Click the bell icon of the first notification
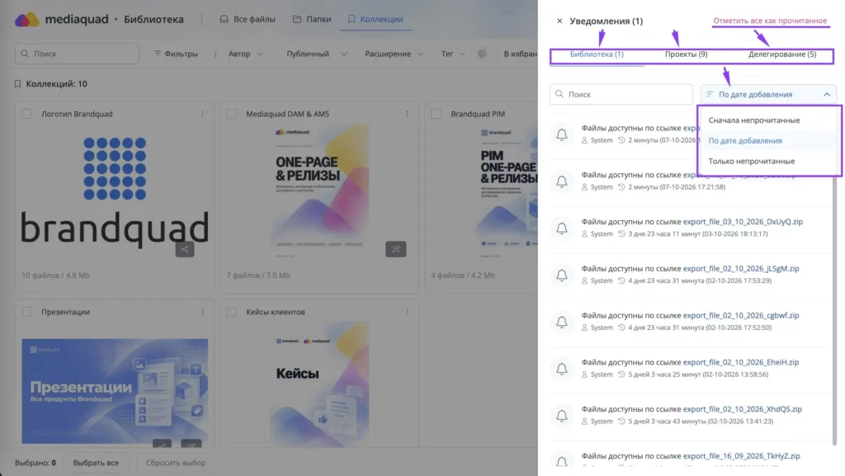 click(561, 134)
